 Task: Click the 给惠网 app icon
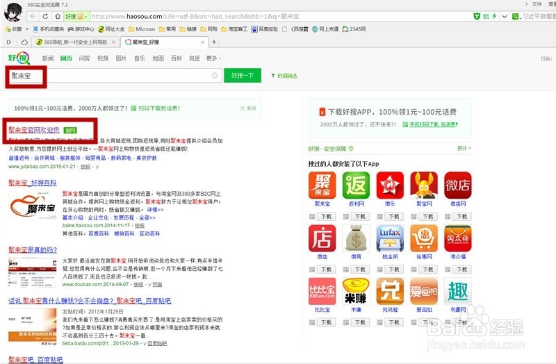424,238
